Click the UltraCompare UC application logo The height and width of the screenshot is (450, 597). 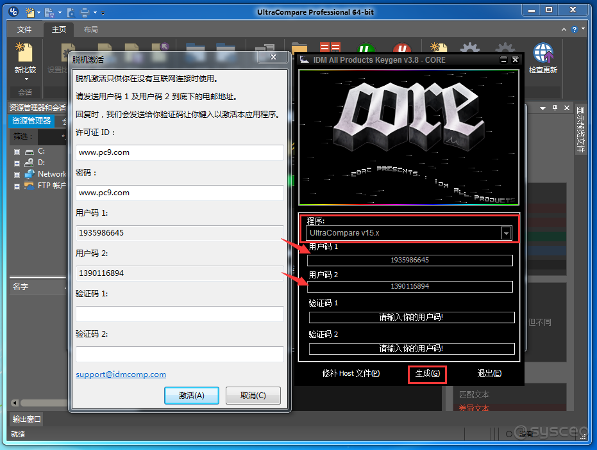pos(13,12)
